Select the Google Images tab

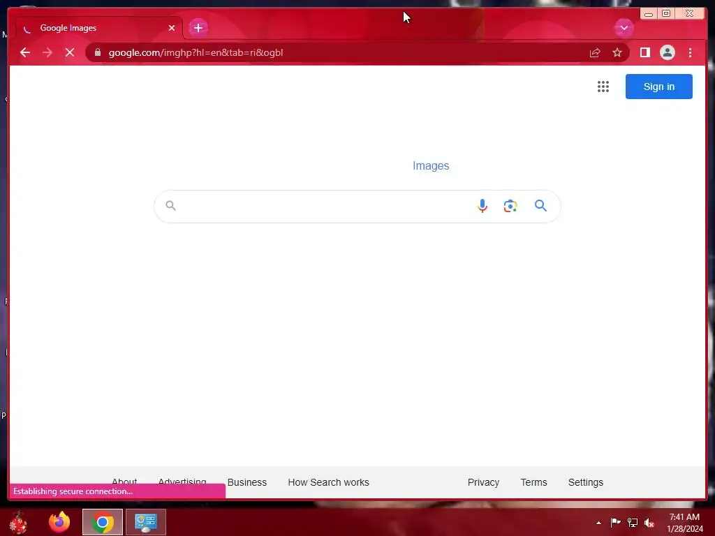[x=99, y=28]
